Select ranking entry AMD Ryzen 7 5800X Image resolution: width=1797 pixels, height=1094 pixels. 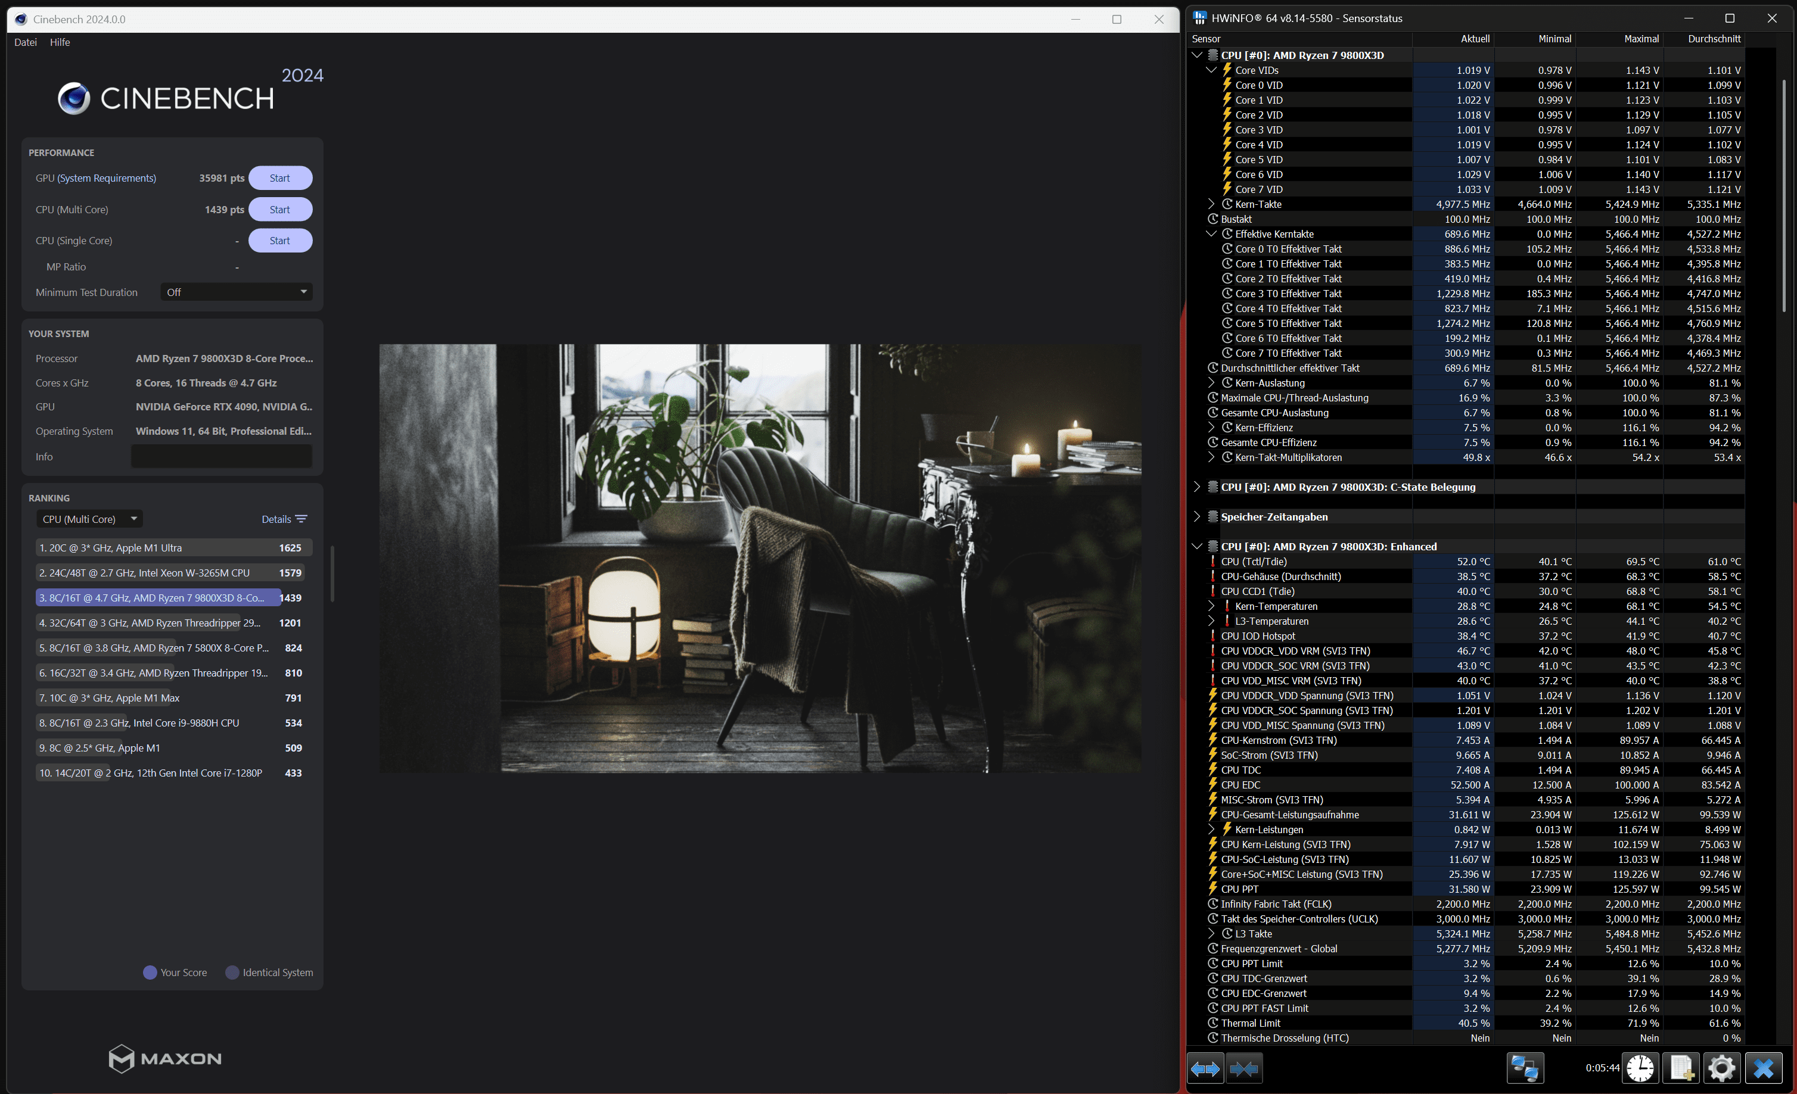coord(175,648)
